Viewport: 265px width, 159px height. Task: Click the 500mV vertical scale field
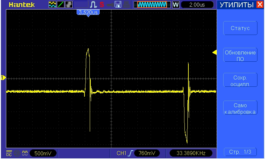[x=43, y=153]
